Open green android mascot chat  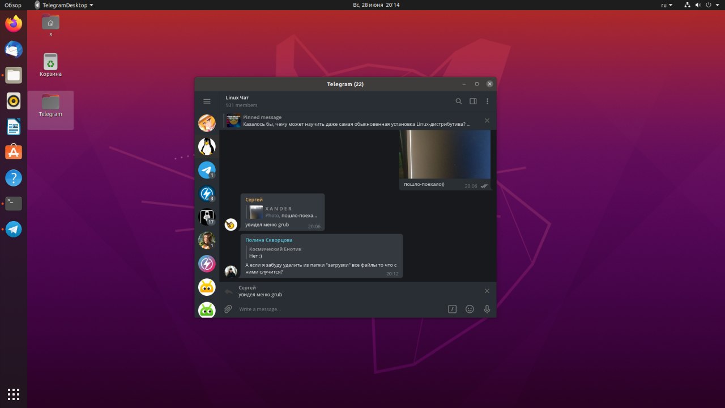[x=207, y=310]
